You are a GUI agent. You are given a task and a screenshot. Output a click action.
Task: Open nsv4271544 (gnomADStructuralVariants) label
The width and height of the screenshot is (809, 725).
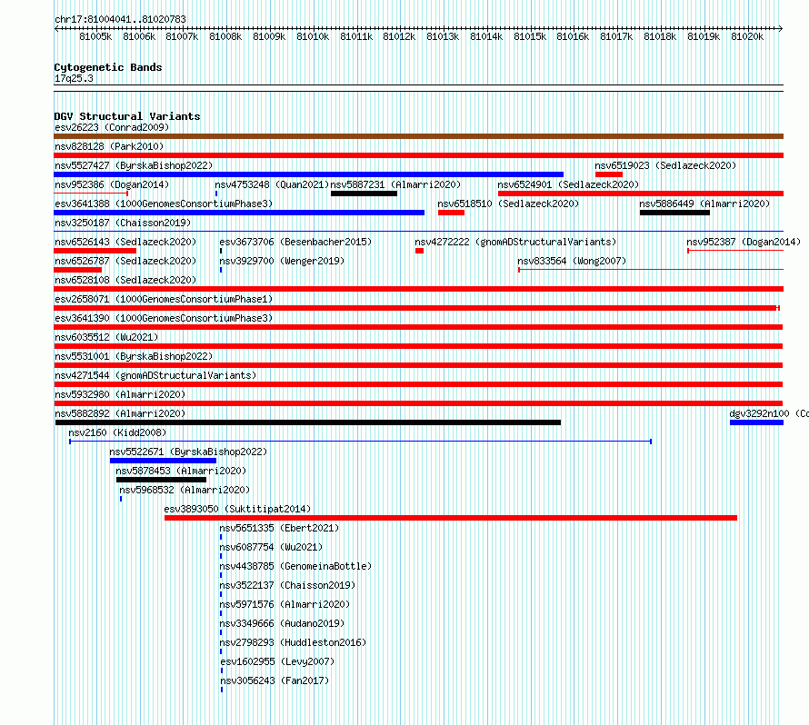(155, 375)
